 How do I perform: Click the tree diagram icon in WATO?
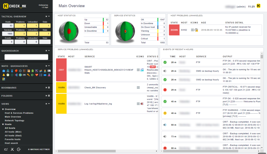point(16,75)
